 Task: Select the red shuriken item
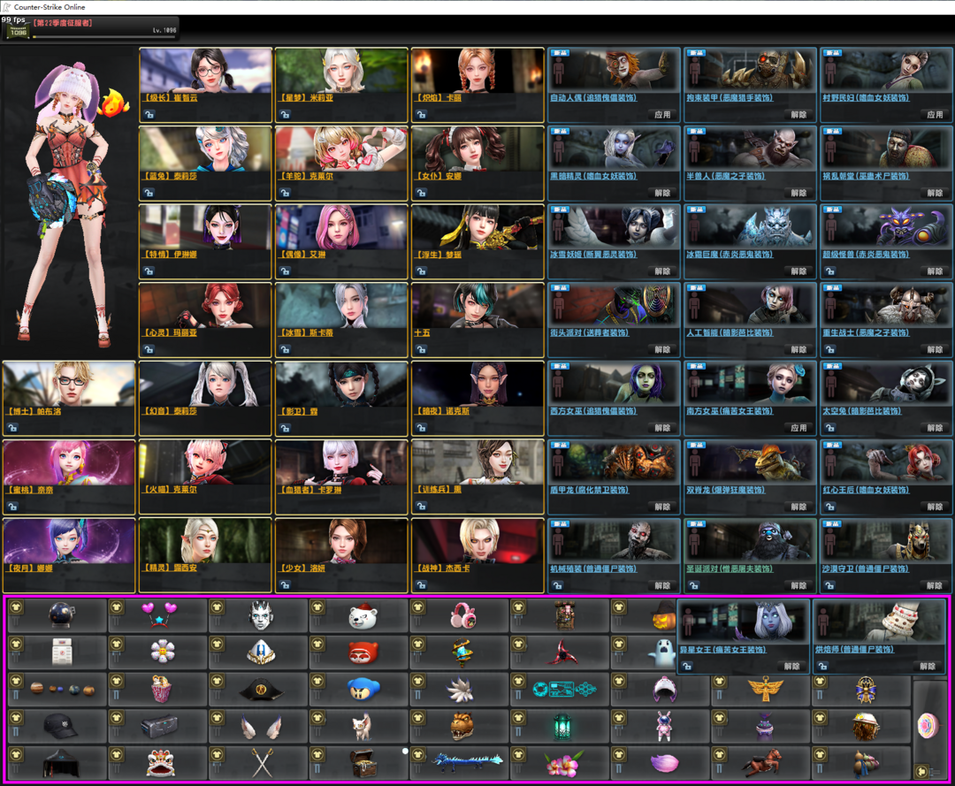[x=562, y=652]
